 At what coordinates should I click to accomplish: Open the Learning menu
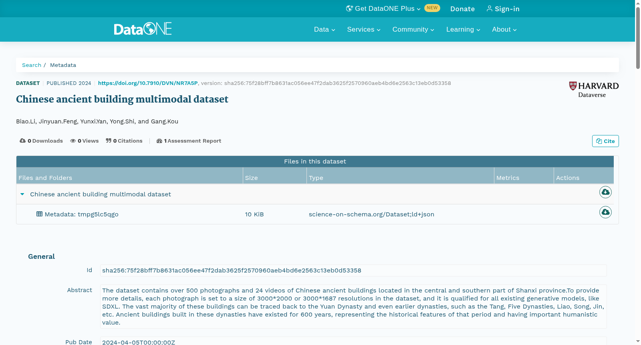point(463,29)
